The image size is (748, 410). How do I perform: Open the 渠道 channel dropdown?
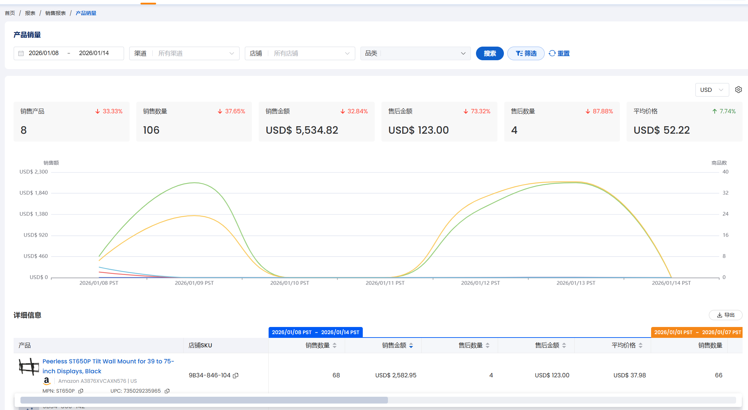tap(184, 53)
